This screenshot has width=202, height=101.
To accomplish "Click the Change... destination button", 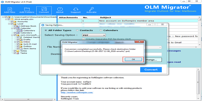I will (x=153, y=60).
